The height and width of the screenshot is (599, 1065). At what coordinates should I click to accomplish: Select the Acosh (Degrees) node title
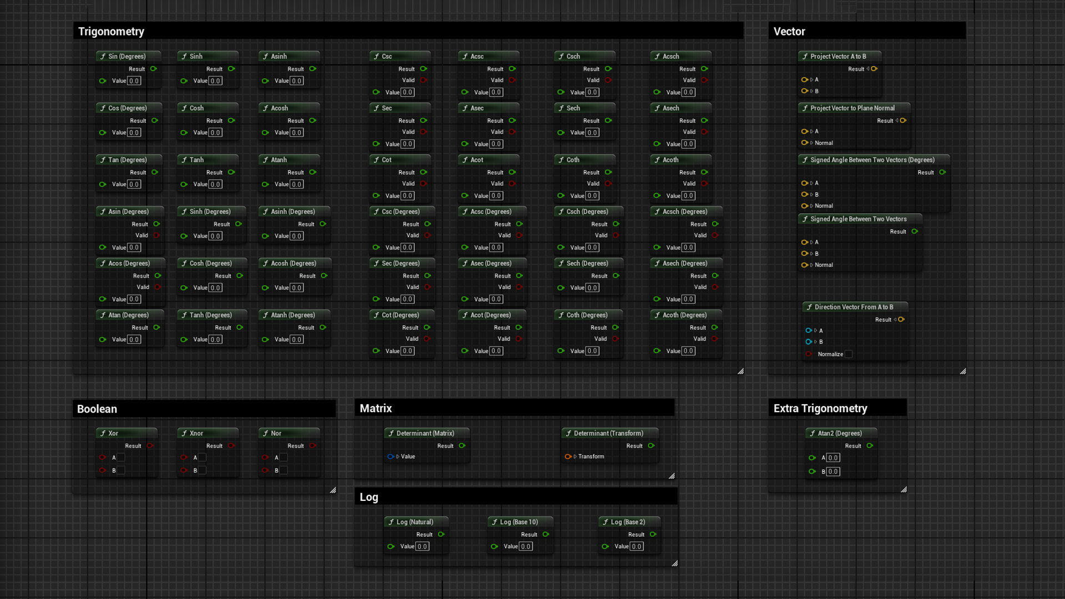tap(293, 263)
